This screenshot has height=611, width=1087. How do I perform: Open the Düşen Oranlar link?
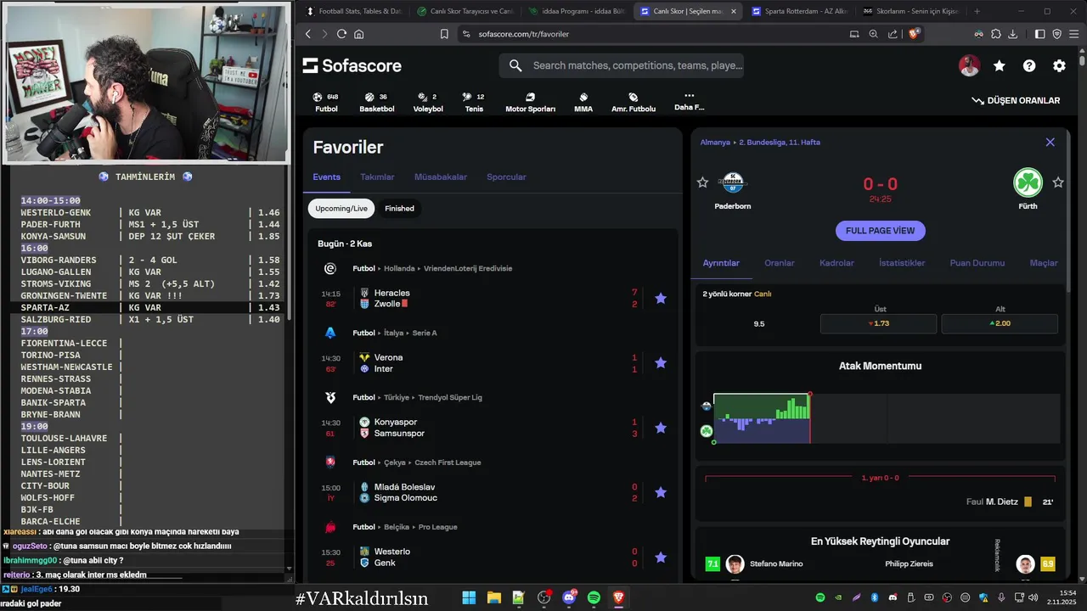coord(1016,100)
